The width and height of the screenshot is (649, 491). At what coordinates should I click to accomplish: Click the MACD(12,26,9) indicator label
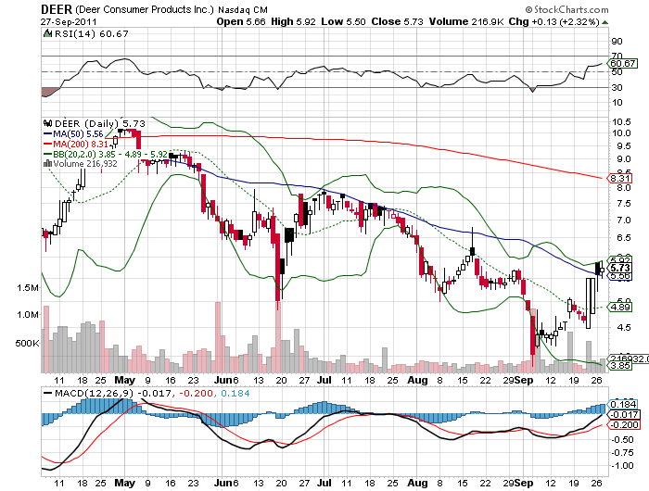95,393
